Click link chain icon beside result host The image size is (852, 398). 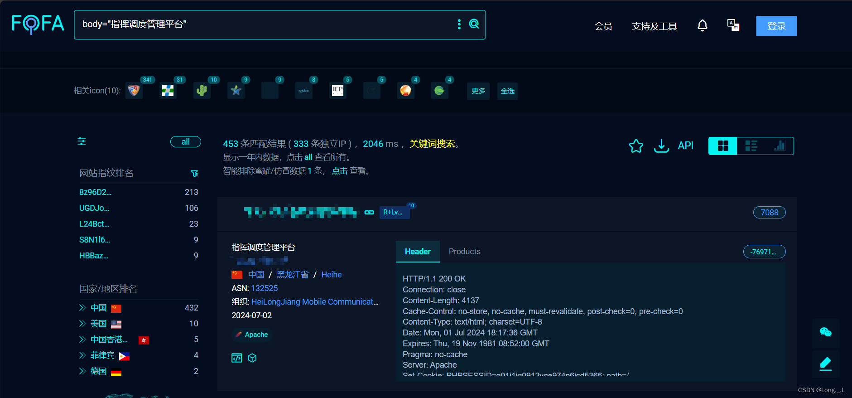(x=369, y=212)
